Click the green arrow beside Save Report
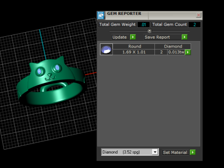This screenshot has width=224, height=168. click(184, 37)
